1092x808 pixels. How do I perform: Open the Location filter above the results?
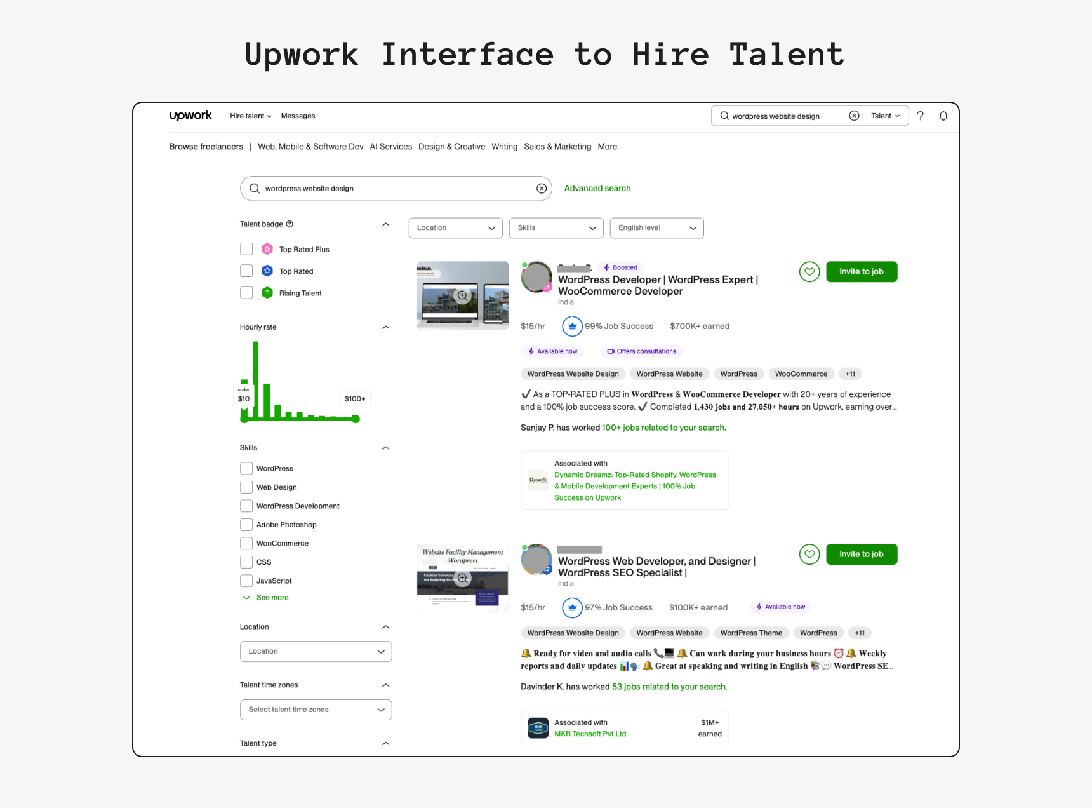(x=456, y=228)
